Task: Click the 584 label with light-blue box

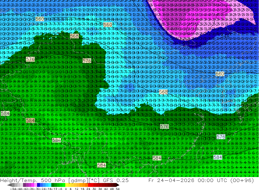Action: (218, 157)
